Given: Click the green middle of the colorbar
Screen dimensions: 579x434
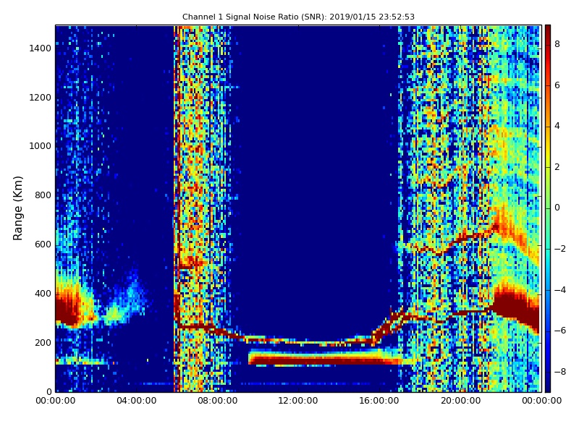Looking at the screenshot, I should click(548, 208).
